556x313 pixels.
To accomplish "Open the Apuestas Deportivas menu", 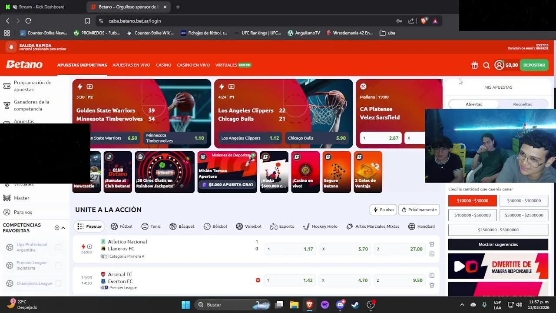I will point(82,65).
